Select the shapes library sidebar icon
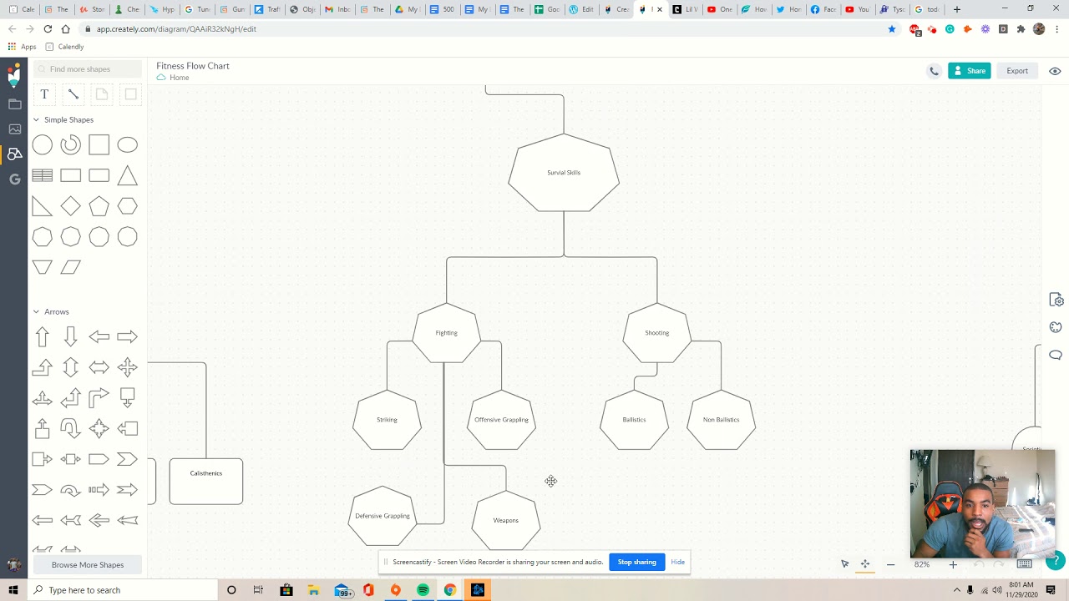The height and width of the screenshot is (601, 1069). point(14,154)
